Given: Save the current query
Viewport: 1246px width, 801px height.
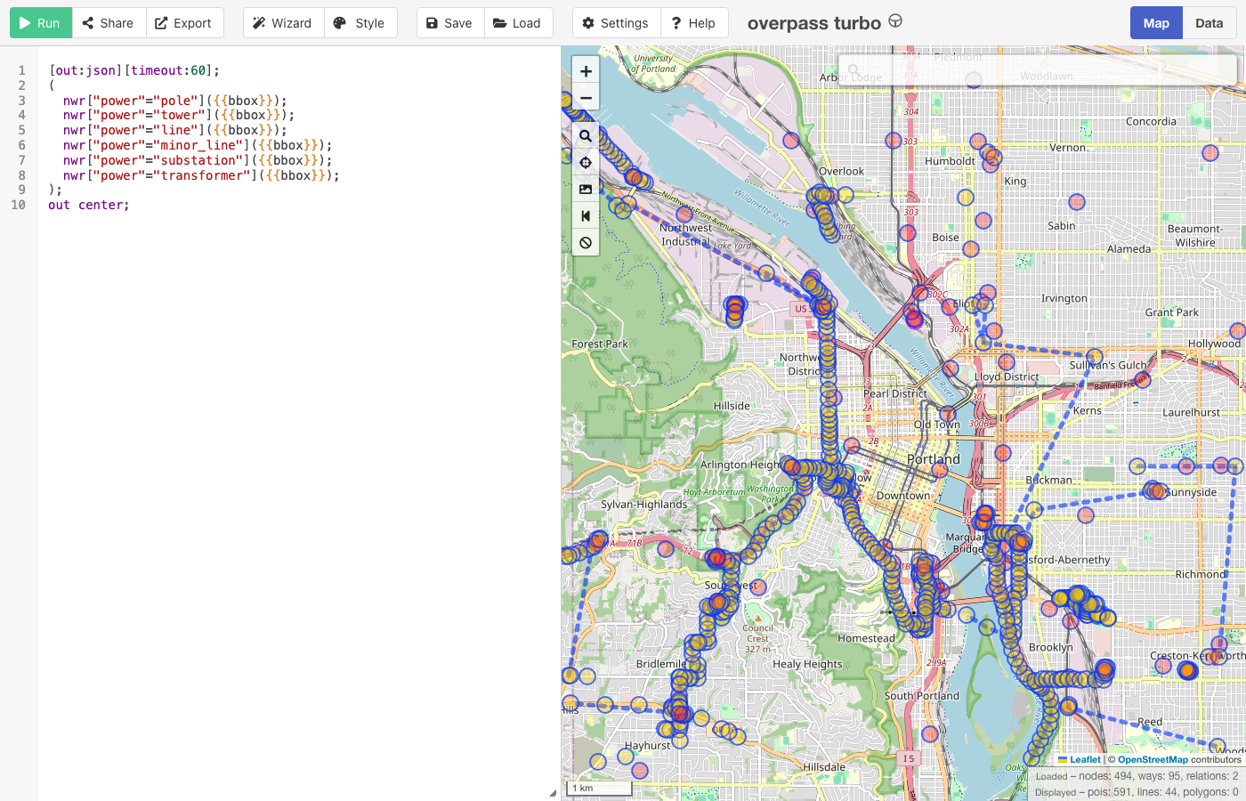Looking at the screenshot, I should [x=450, y=23].
